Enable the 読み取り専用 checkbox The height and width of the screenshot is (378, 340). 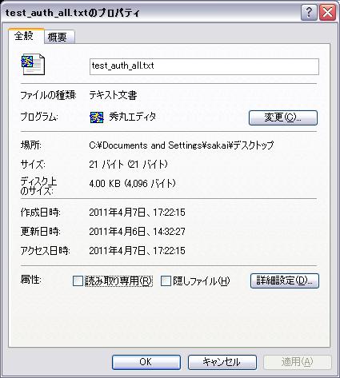[78, 281]
